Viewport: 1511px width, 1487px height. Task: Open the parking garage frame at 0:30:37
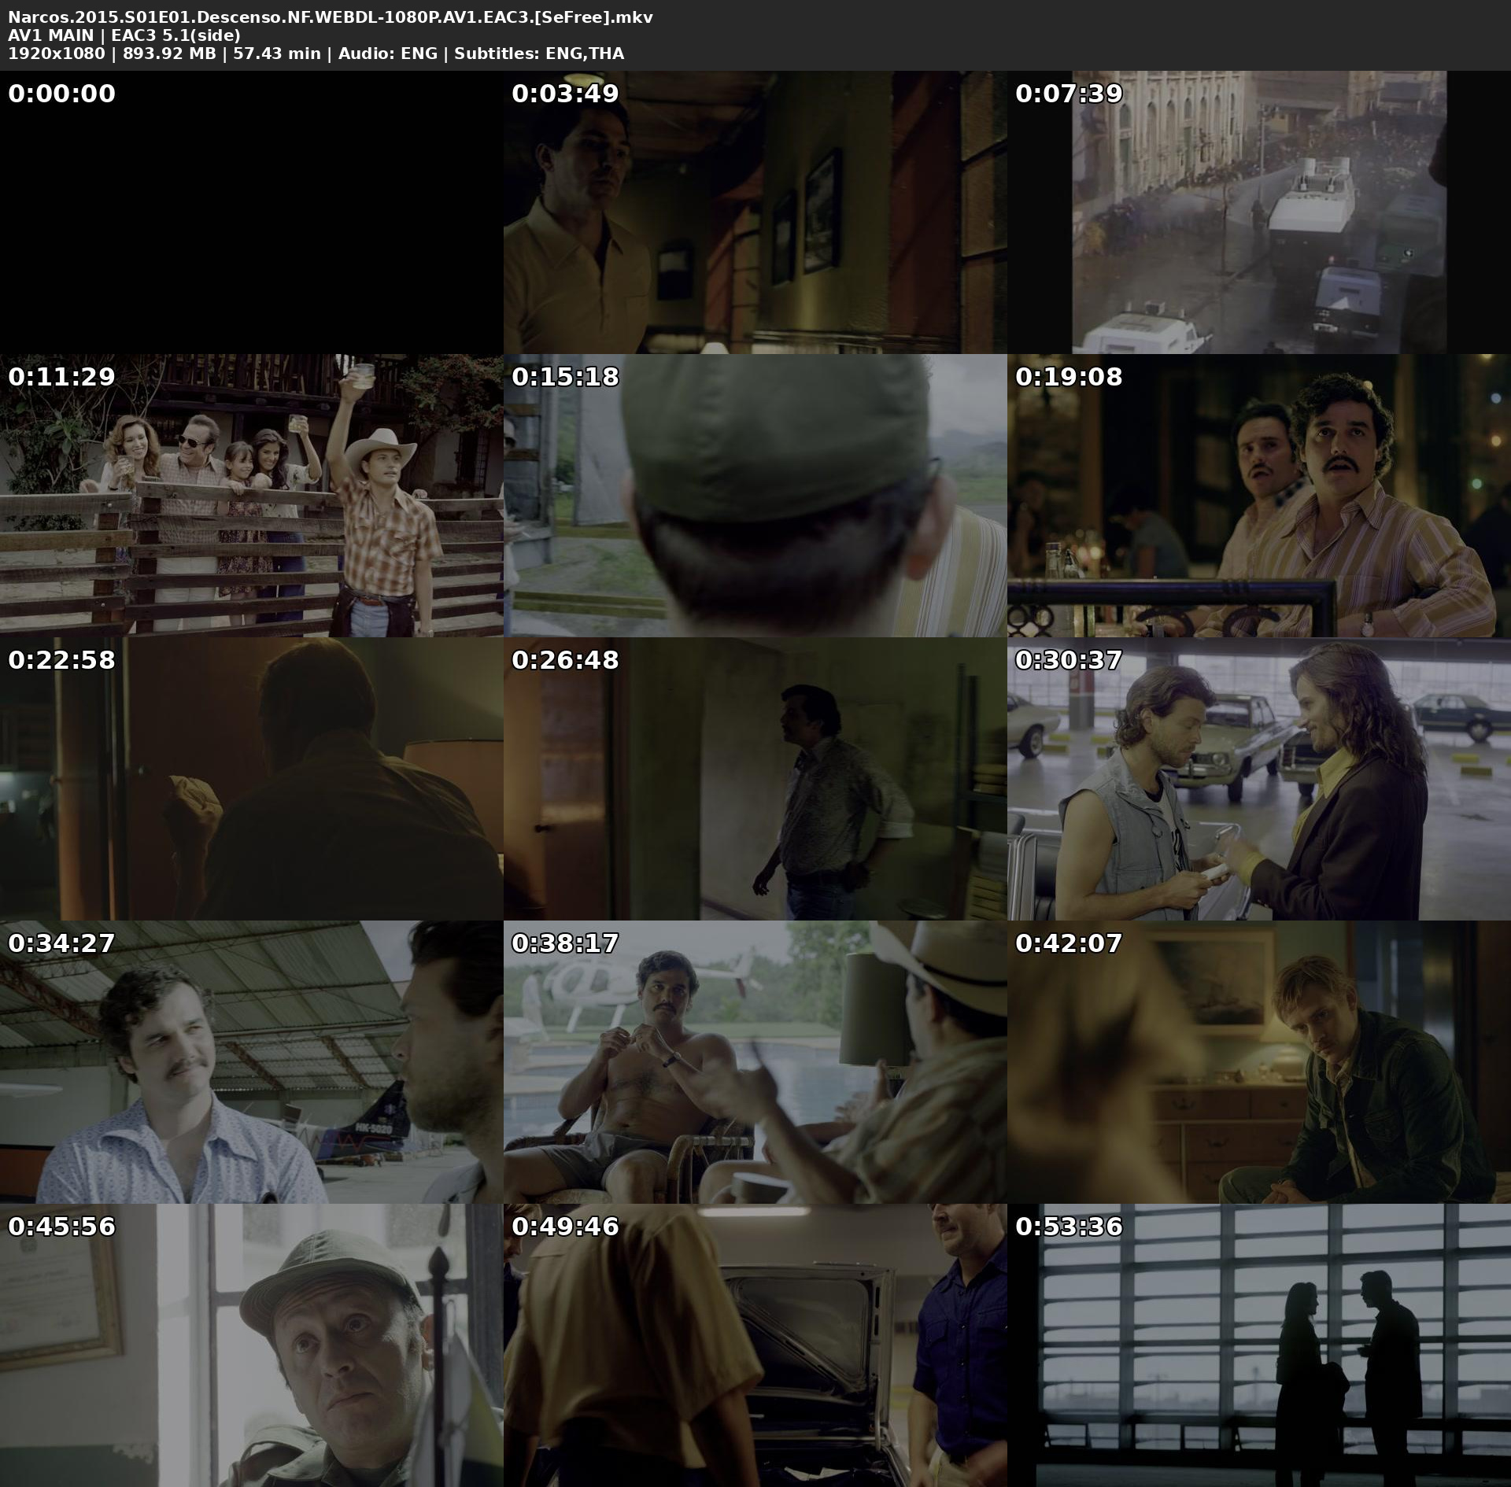(1258, 779)
